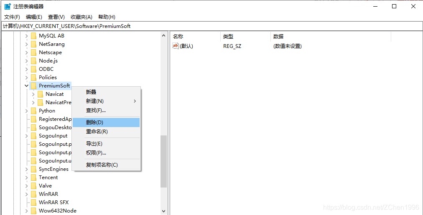423x215 pixels.
Task: Expand the ODBC key
Action: pos(26,69)
